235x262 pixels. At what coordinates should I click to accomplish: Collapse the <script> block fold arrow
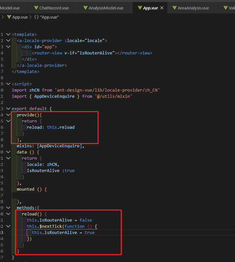(x=8, y=84)
